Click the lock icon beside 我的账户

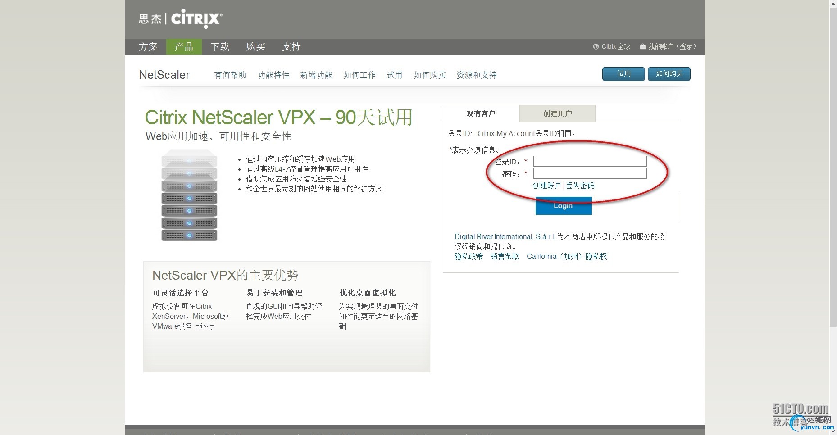pyautogui.click(x=643, y=47)
